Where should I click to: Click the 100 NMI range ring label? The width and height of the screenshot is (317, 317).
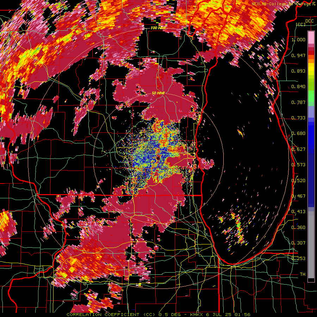(x=158, y=28)
